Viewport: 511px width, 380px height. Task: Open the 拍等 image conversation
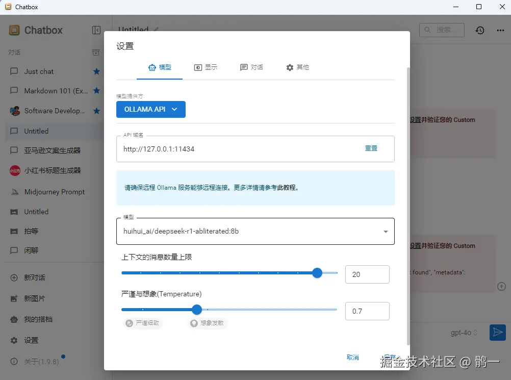coord(54,231)
